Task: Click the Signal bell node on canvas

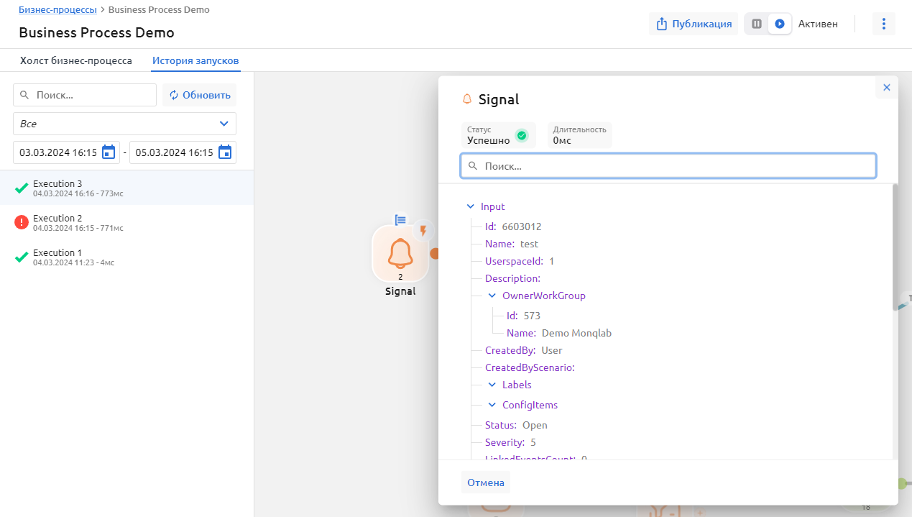Action: [400, 254]
